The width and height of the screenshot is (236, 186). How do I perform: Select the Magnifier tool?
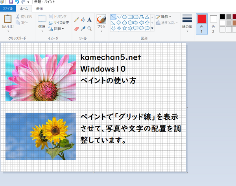[x=89, y=29]
